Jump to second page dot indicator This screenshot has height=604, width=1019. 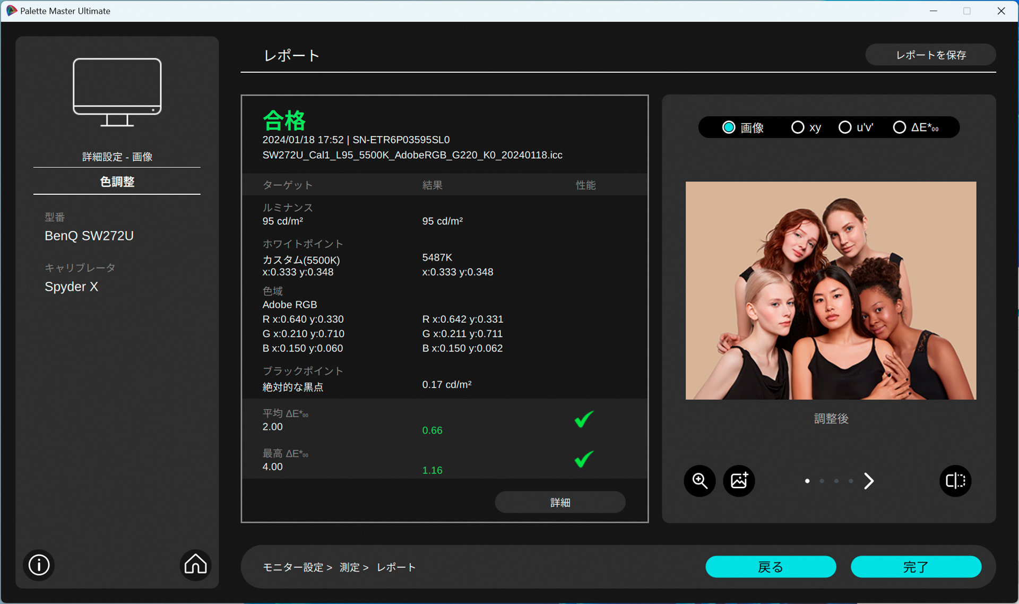822,481
